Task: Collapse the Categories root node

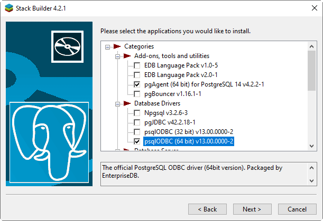Action: coord(107,46)
